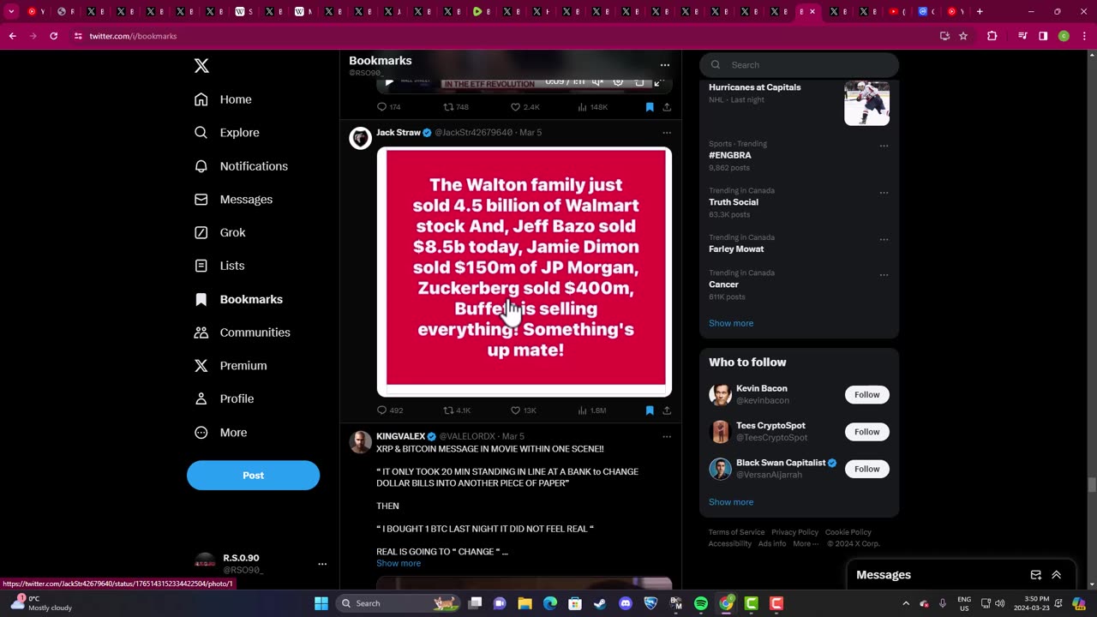Click browser back arrow

pyautogui.click(x=12, y=36)
